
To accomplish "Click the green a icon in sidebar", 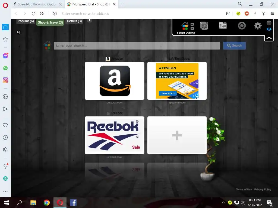I will [x=5, y=178].
